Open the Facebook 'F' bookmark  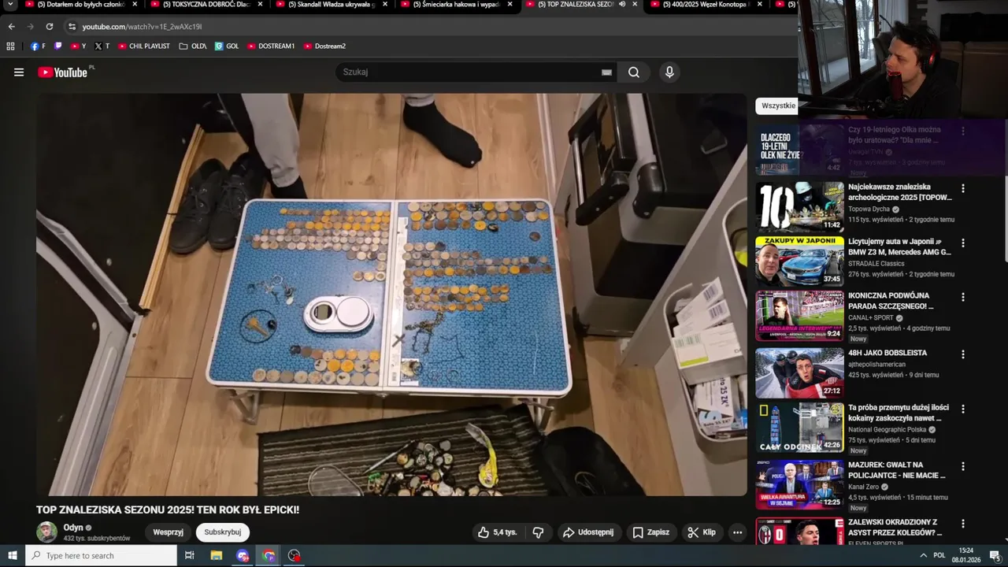pyautogui.click(x=38, y=46)
